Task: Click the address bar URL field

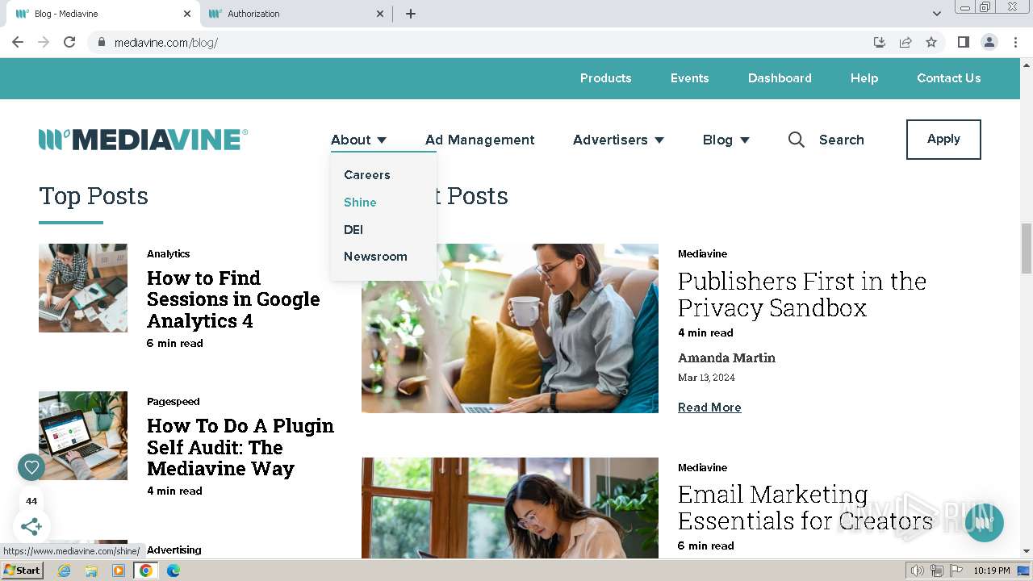Action: pos(484,42)
